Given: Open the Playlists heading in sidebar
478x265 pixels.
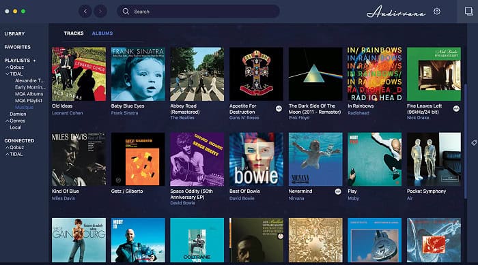Looking at the screenshot, I should [x=17, y=61].
